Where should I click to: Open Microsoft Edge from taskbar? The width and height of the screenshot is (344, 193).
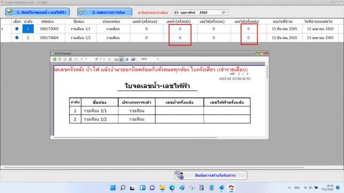pos(172,188)
